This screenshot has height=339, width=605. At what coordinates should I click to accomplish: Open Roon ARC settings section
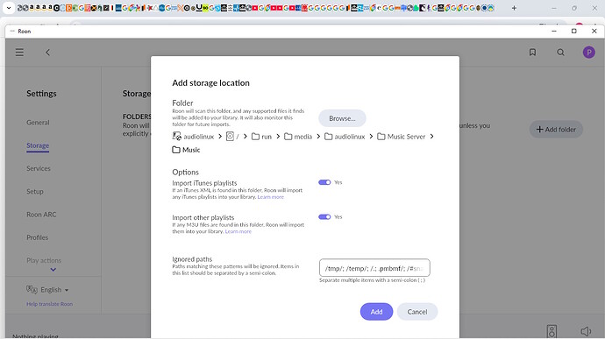point(41,215)
